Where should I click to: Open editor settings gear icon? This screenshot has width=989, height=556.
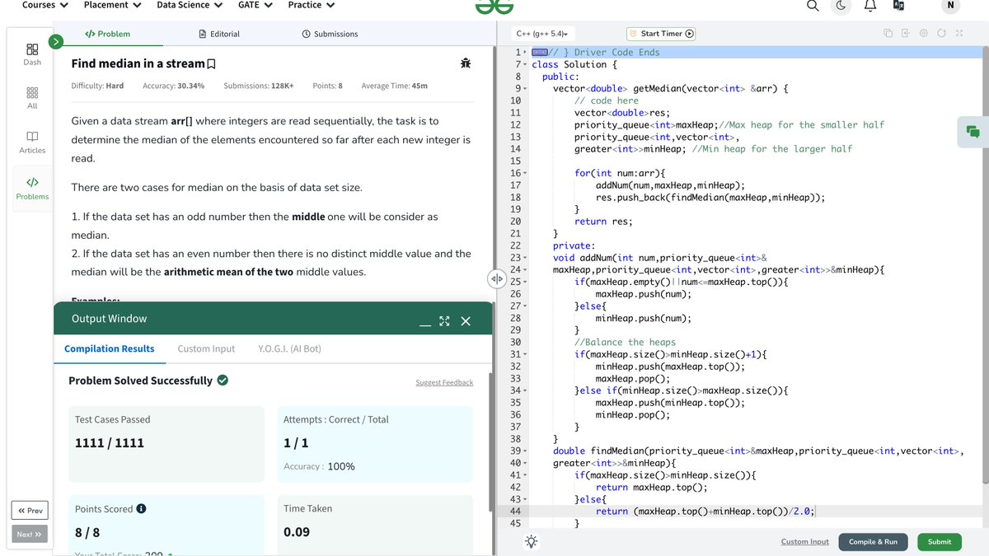pyautogui.click(x=924, y=34)
